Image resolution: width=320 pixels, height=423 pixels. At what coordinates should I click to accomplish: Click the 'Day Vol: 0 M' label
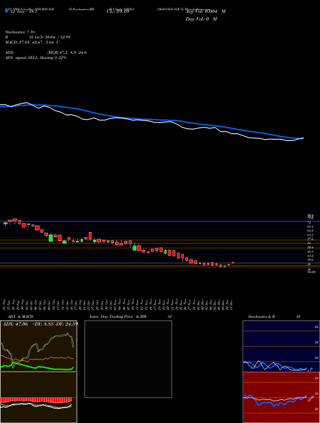point(201,19)
